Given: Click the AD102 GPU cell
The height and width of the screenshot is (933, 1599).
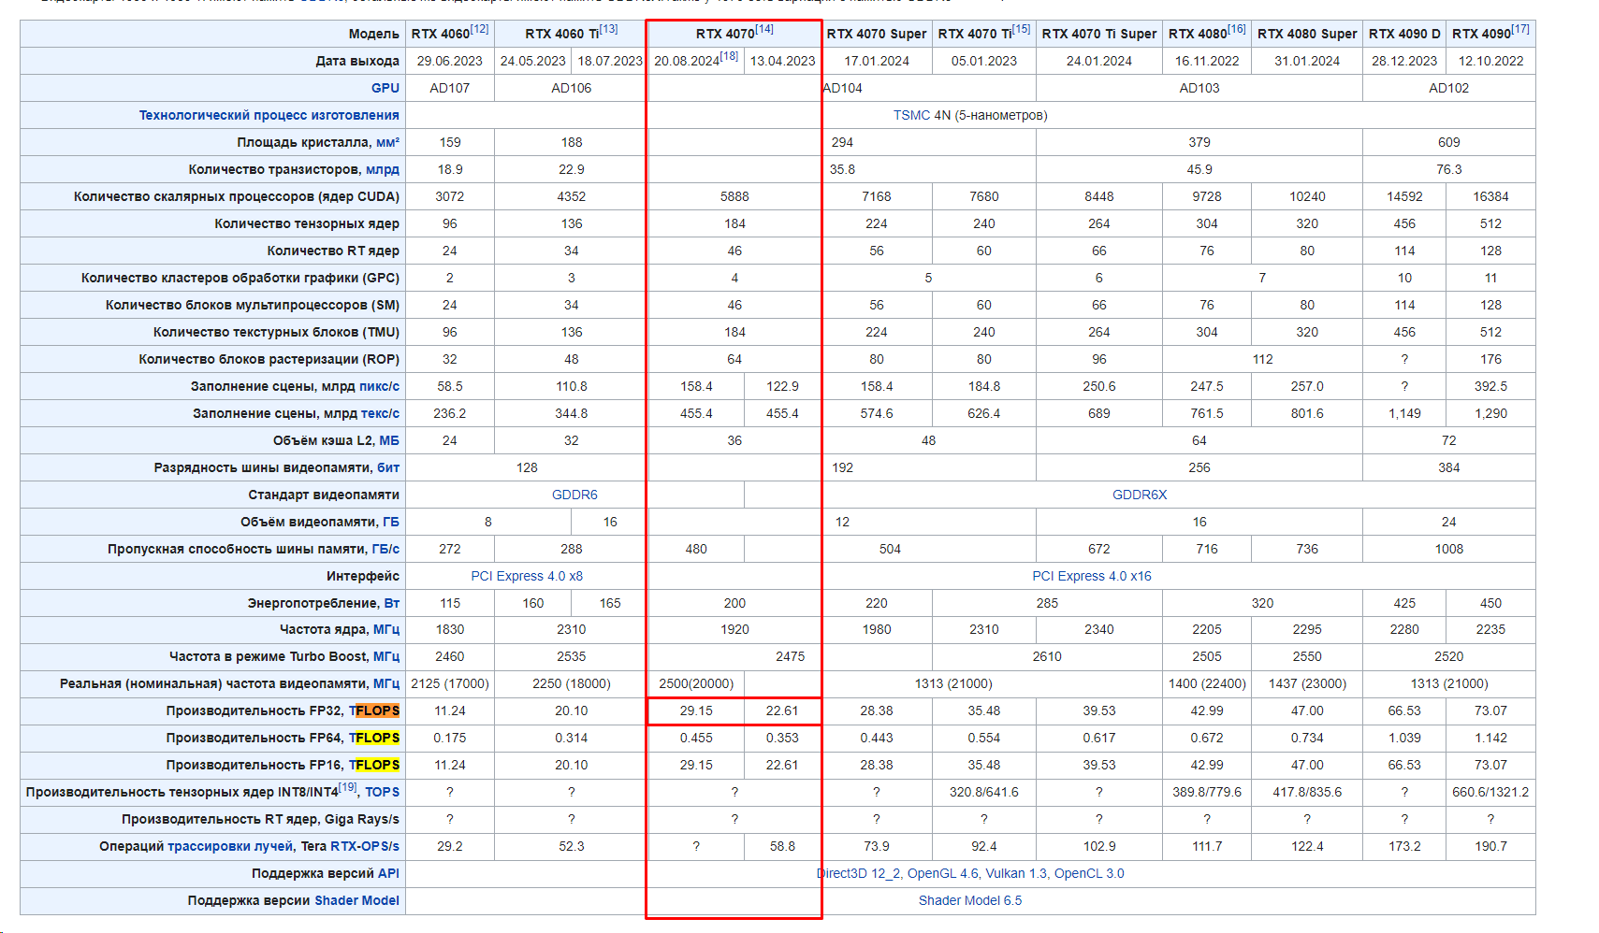Looking at the screenshot, I should pos(1449,88).
